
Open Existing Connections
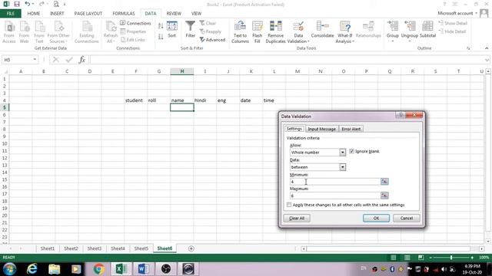tap(87, 32)
